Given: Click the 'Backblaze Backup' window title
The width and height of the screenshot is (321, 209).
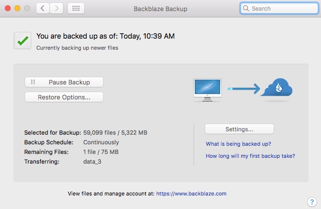Looking at the screenshot, I should tap(160, 9).
